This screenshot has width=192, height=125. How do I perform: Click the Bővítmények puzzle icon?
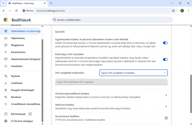6,114
